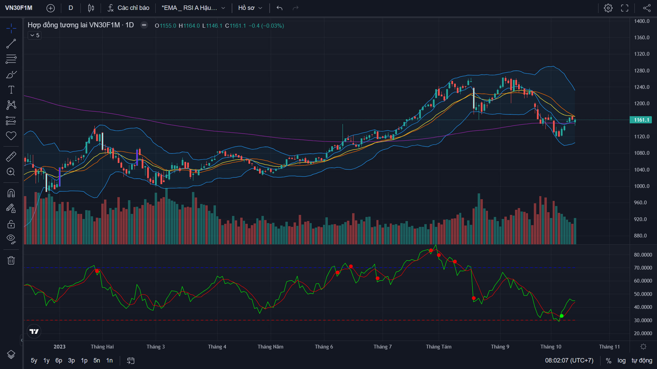Open the forecast and measurement tools
This screenshot has height=369, width=657.
(11, 120)
